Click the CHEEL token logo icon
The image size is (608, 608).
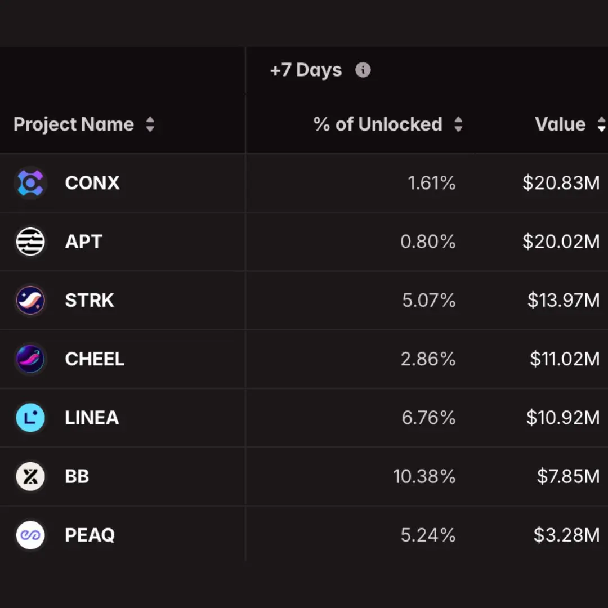coord(30,359)
